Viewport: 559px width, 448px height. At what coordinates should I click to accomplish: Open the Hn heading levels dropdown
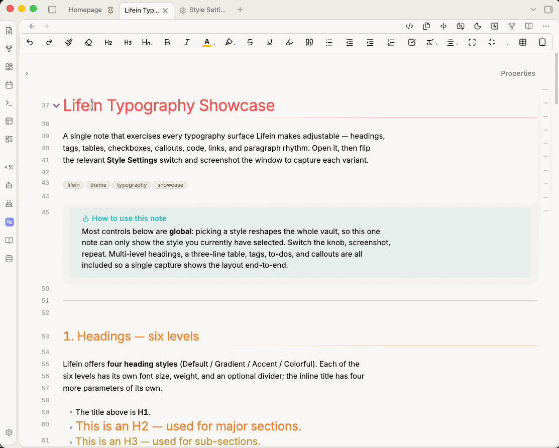[147, 42]
